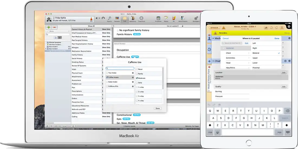The height and width of the screenshot is (149, 298).
Task: Click the refresh arrow in the Mac toolbar
Action: tap(103, 18)
